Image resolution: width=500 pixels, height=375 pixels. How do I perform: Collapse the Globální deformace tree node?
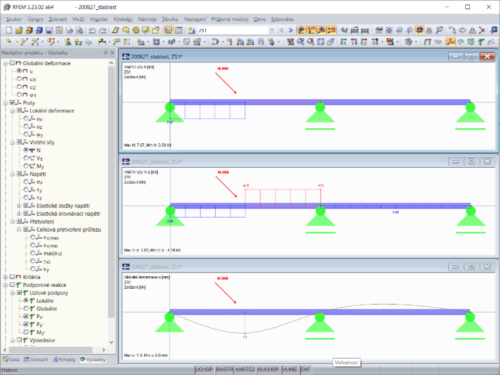click(5, 63)
